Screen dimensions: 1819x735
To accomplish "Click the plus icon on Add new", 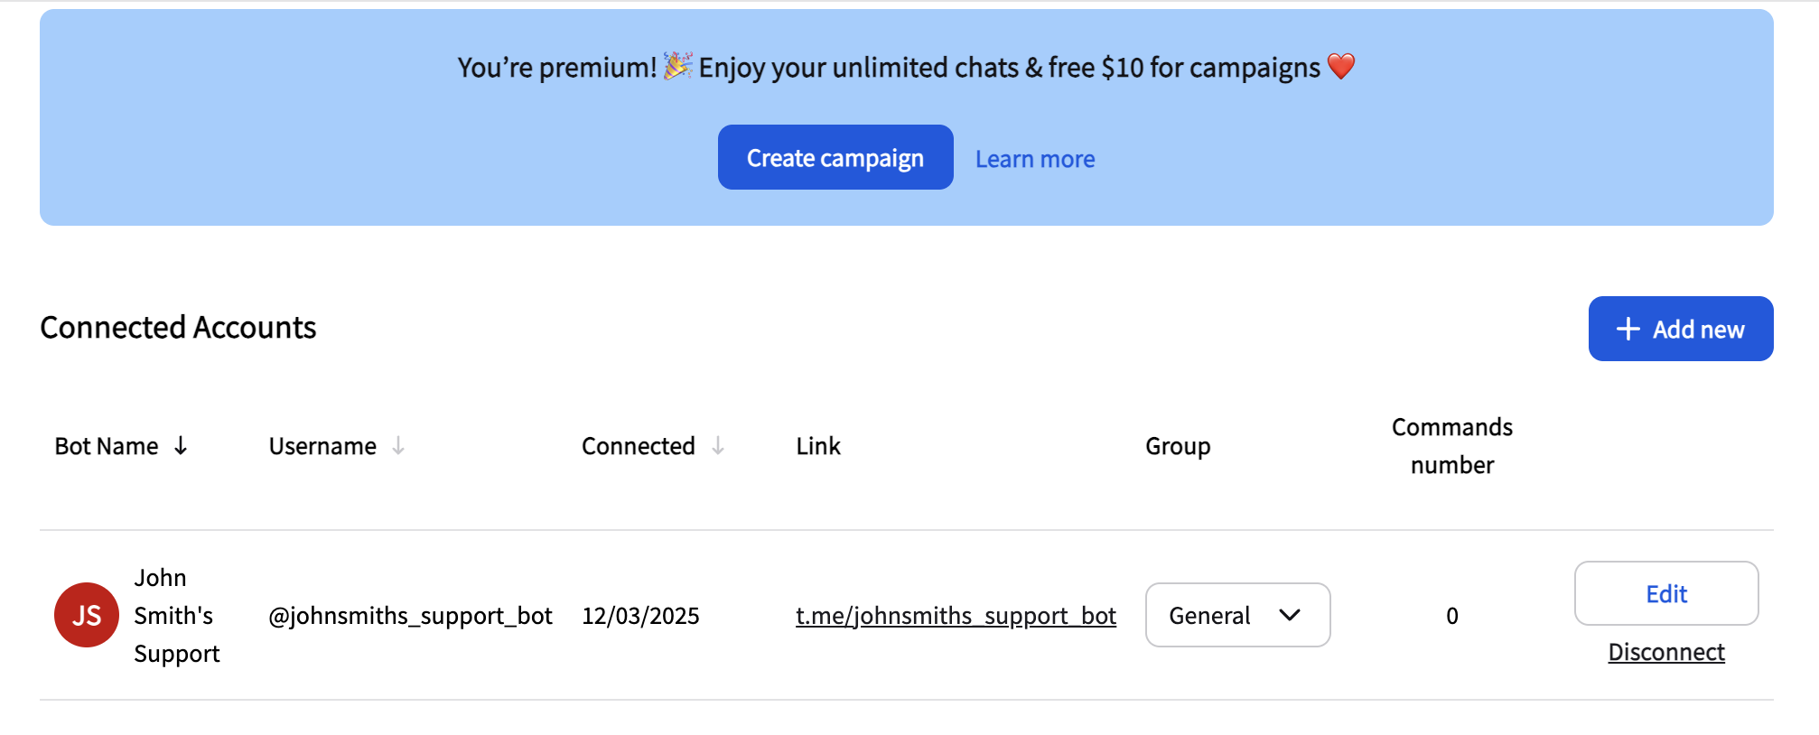I will 1628,329.
